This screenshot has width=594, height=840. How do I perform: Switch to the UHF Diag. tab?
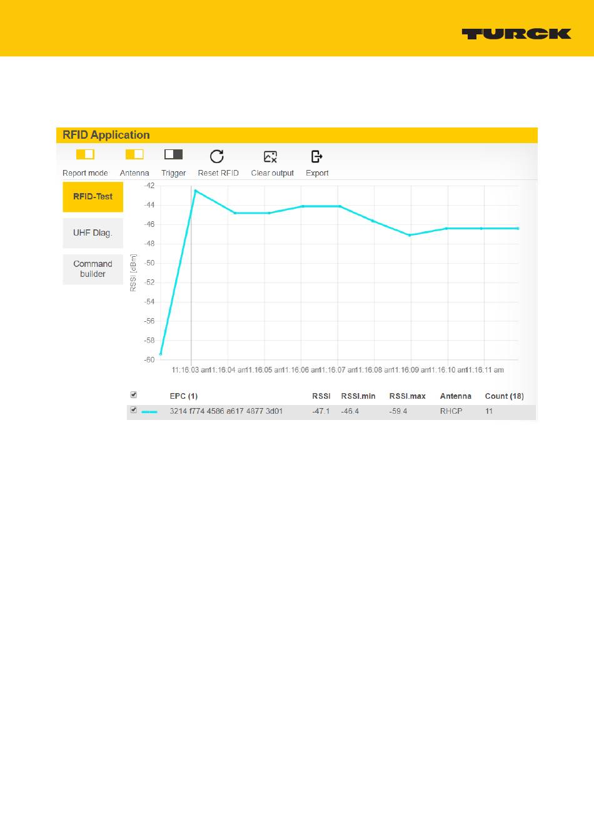click(x=93, y=233)
